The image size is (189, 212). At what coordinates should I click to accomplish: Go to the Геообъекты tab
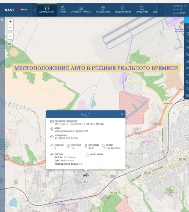point(103,10)
